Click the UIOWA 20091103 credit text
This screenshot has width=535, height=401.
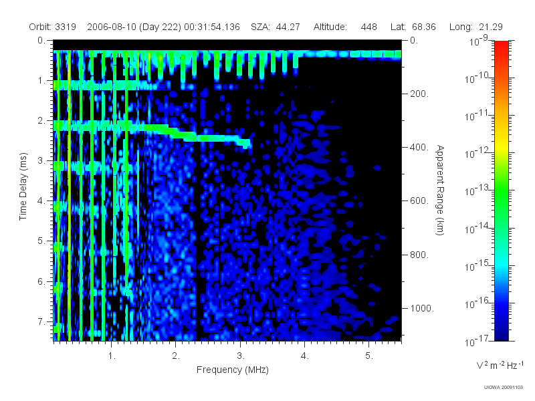tap(504, 388)
